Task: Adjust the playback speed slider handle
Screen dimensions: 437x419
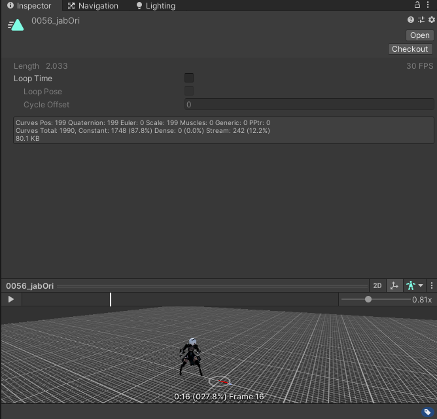Action: [x=368, y=299]
